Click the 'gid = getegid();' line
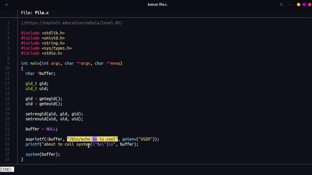This screenshot has width=312, height=175. click(x=44, y=99)
